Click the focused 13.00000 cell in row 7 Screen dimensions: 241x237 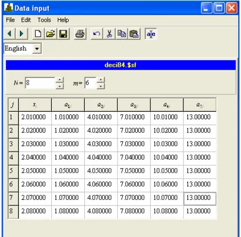[x=200, y=198]
